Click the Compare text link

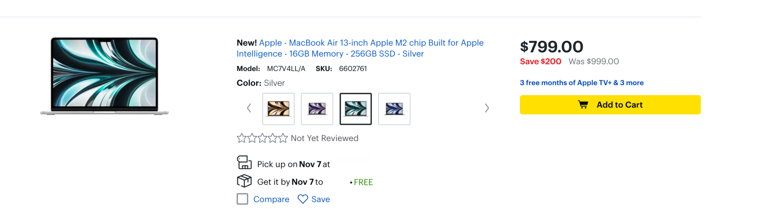[x=271, y=199]
